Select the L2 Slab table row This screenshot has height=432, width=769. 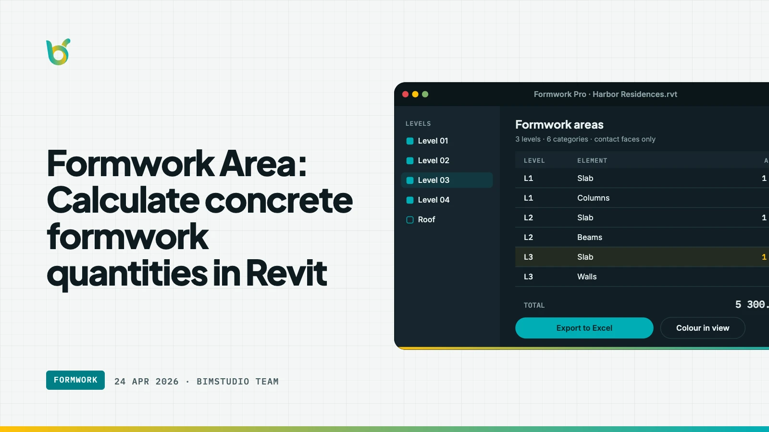(x=642, y=217)
